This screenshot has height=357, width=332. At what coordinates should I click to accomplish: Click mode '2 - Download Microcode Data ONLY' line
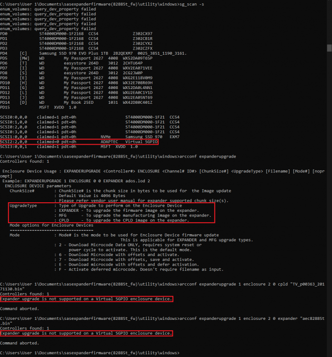(131, 245)
